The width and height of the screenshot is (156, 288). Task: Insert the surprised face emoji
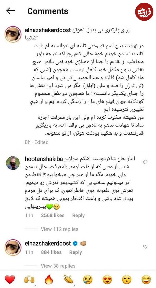point(127,280)
